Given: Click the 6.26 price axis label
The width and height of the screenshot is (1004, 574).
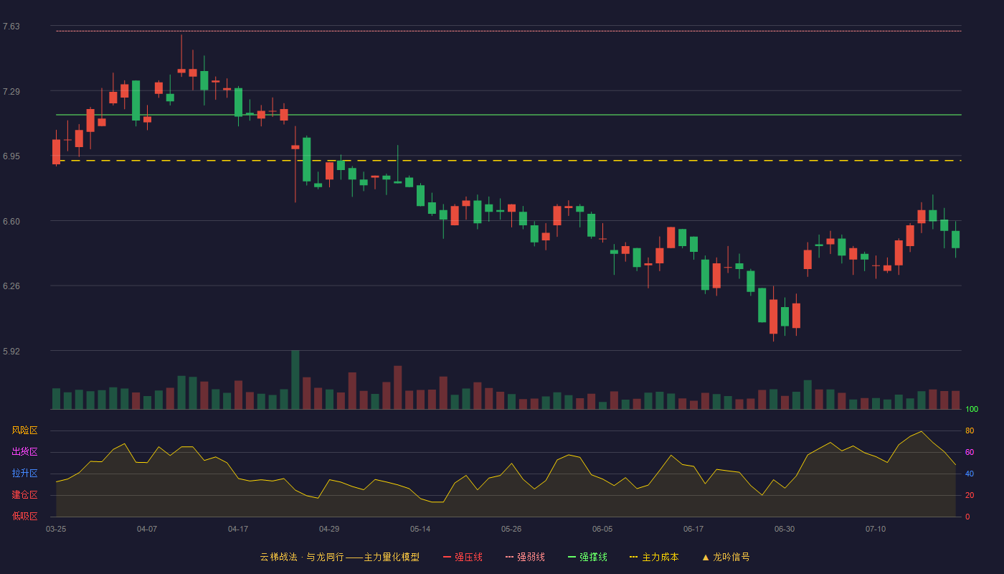Looking at the screenshot, I should 11,286.
